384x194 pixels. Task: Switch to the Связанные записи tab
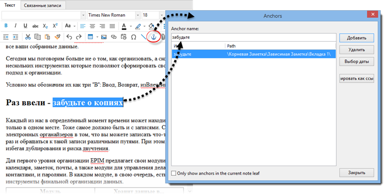(x=43, y=5)
